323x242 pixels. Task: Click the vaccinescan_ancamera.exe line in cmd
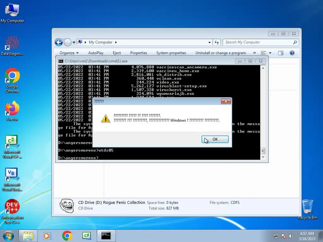click(x=138, y=67)
